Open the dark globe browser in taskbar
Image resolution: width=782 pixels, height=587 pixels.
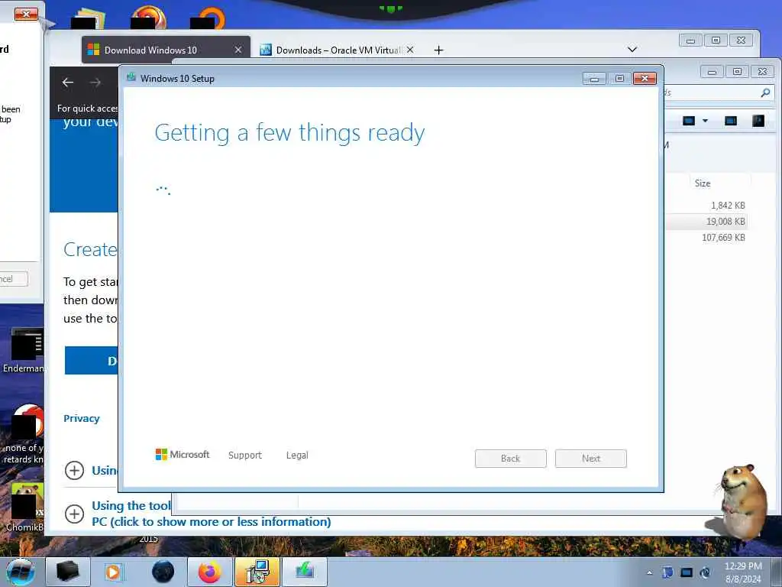163,572
